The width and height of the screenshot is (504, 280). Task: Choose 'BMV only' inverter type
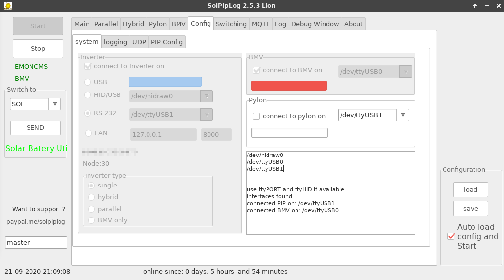point(91,220)
